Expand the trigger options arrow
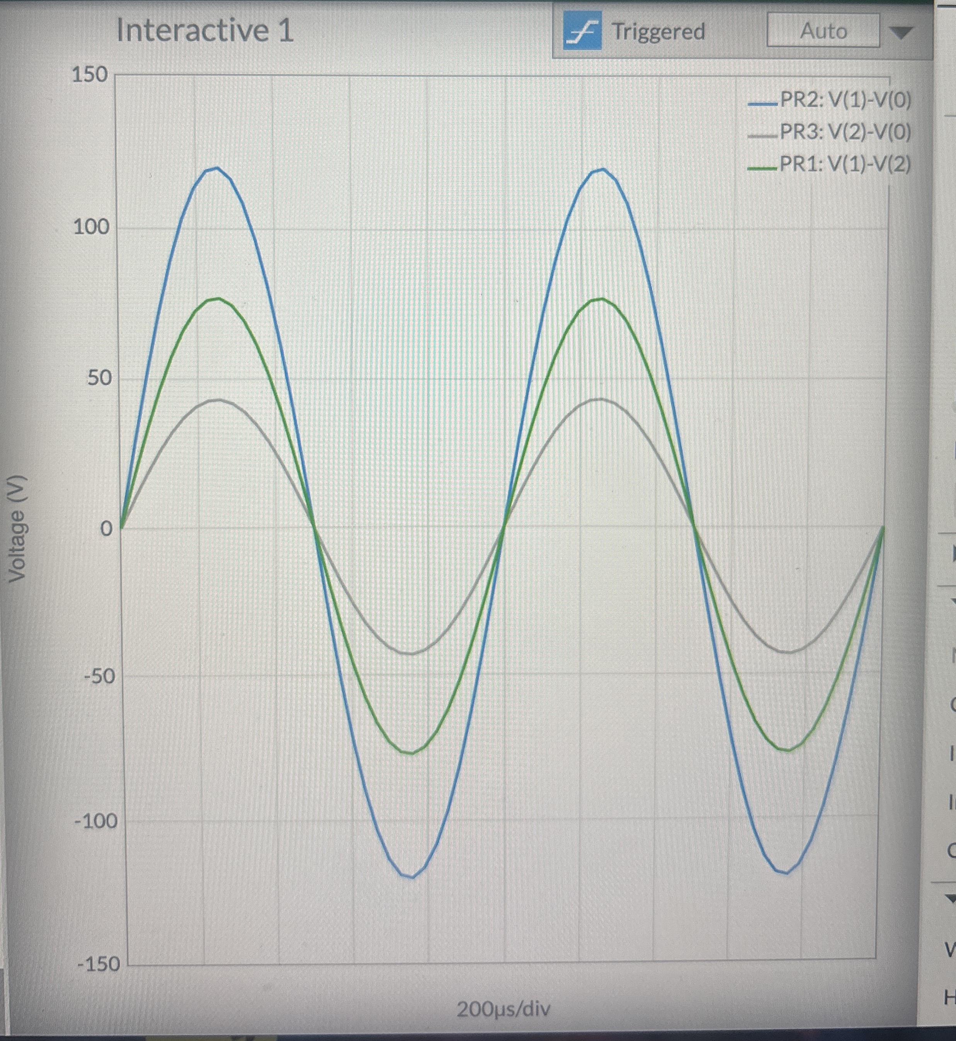Screen dimensions: 956x1041 coord(901,33)
